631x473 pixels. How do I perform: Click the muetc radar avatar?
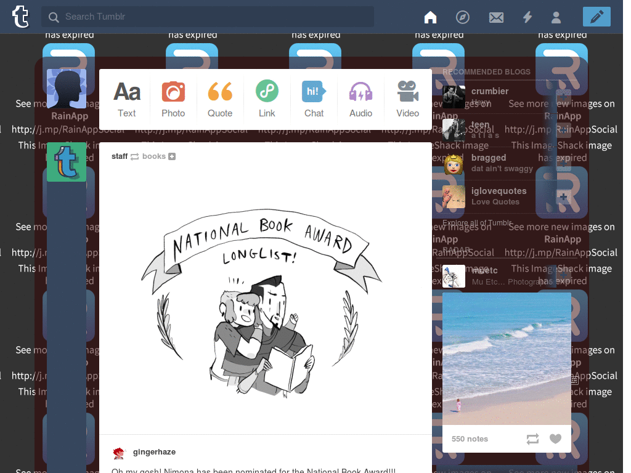454,276
